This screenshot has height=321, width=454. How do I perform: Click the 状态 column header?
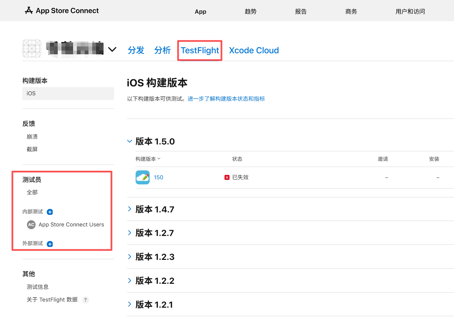237,159
